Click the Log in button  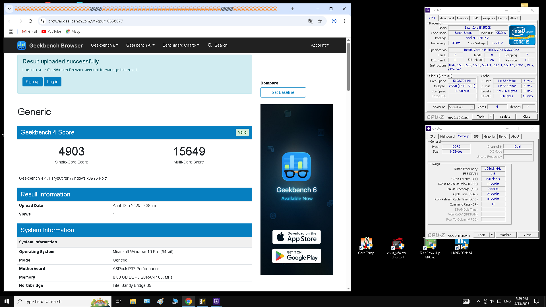(x=53, y=82)
